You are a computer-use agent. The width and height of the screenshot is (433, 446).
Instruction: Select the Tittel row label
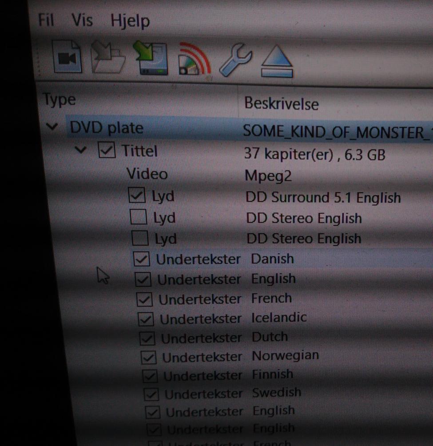[139, 151]
